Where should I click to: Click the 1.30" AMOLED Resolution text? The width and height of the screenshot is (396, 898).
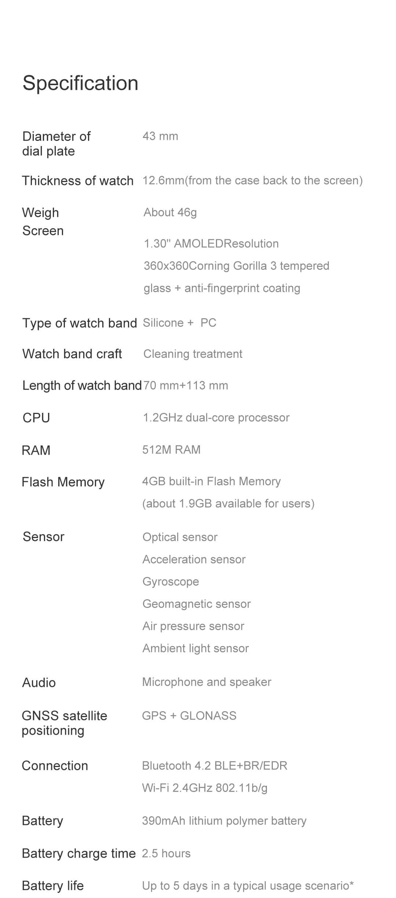211,244
